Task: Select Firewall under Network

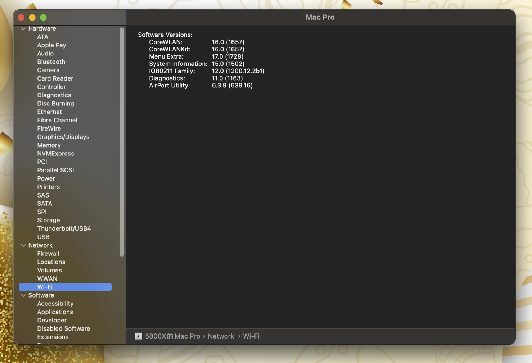Action: [x=48, y=254]
